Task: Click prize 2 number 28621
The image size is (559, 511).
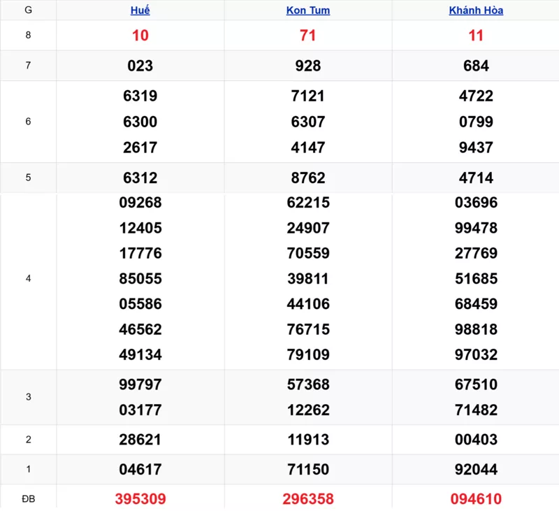Action: (x=140, y=440)
